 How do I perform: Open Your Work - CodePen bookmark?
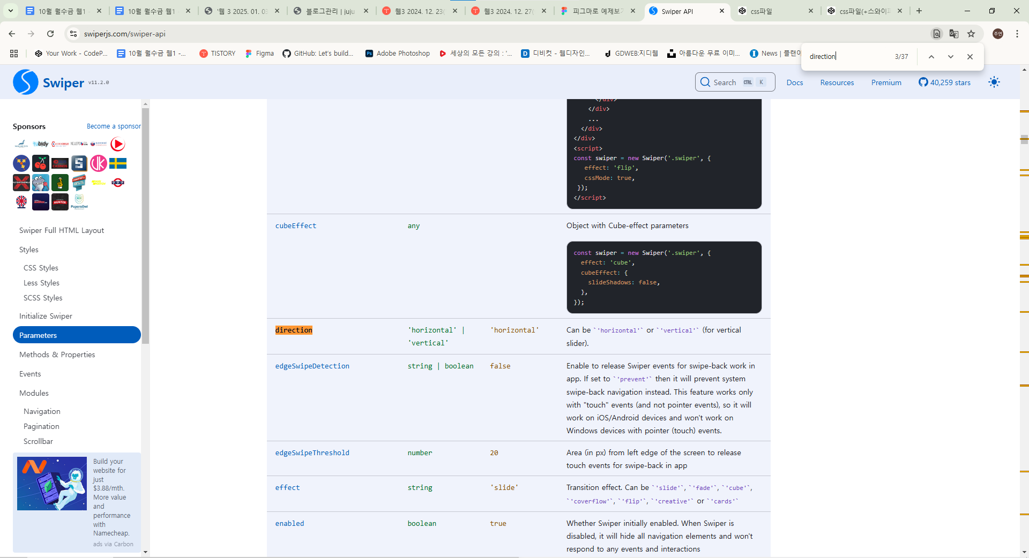[71, 54]
